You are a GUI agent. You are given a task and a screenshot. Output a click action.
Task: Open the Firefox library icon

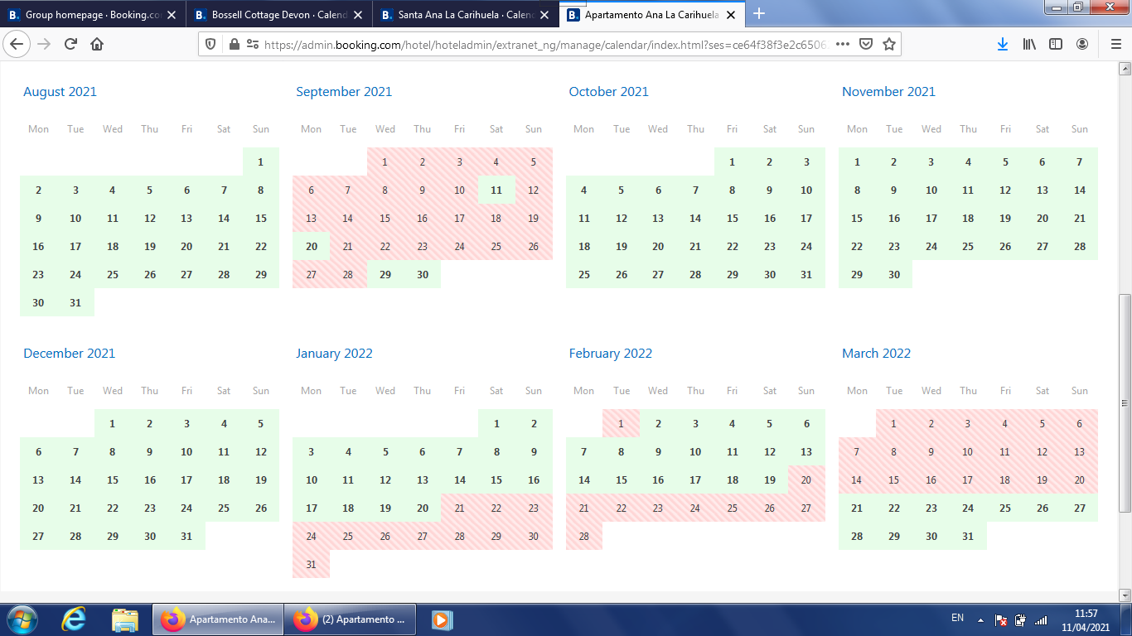pos(1029,45)
